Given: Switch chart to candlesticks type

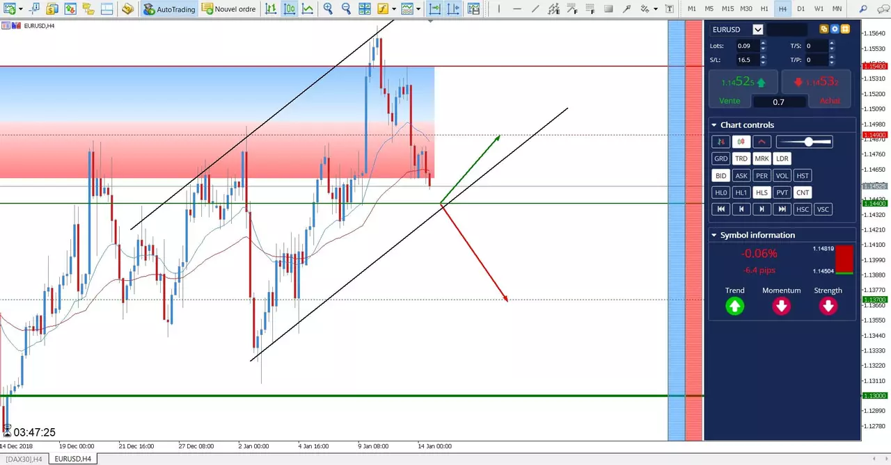Looking at the screenshot, I should [x=289, y=9].
